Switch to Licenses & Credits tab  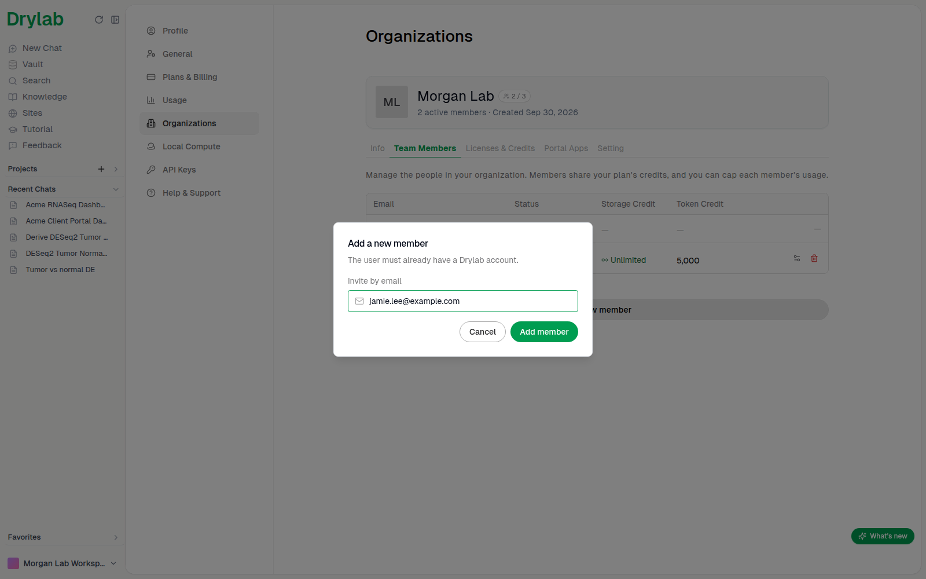[x=500, y=148]
